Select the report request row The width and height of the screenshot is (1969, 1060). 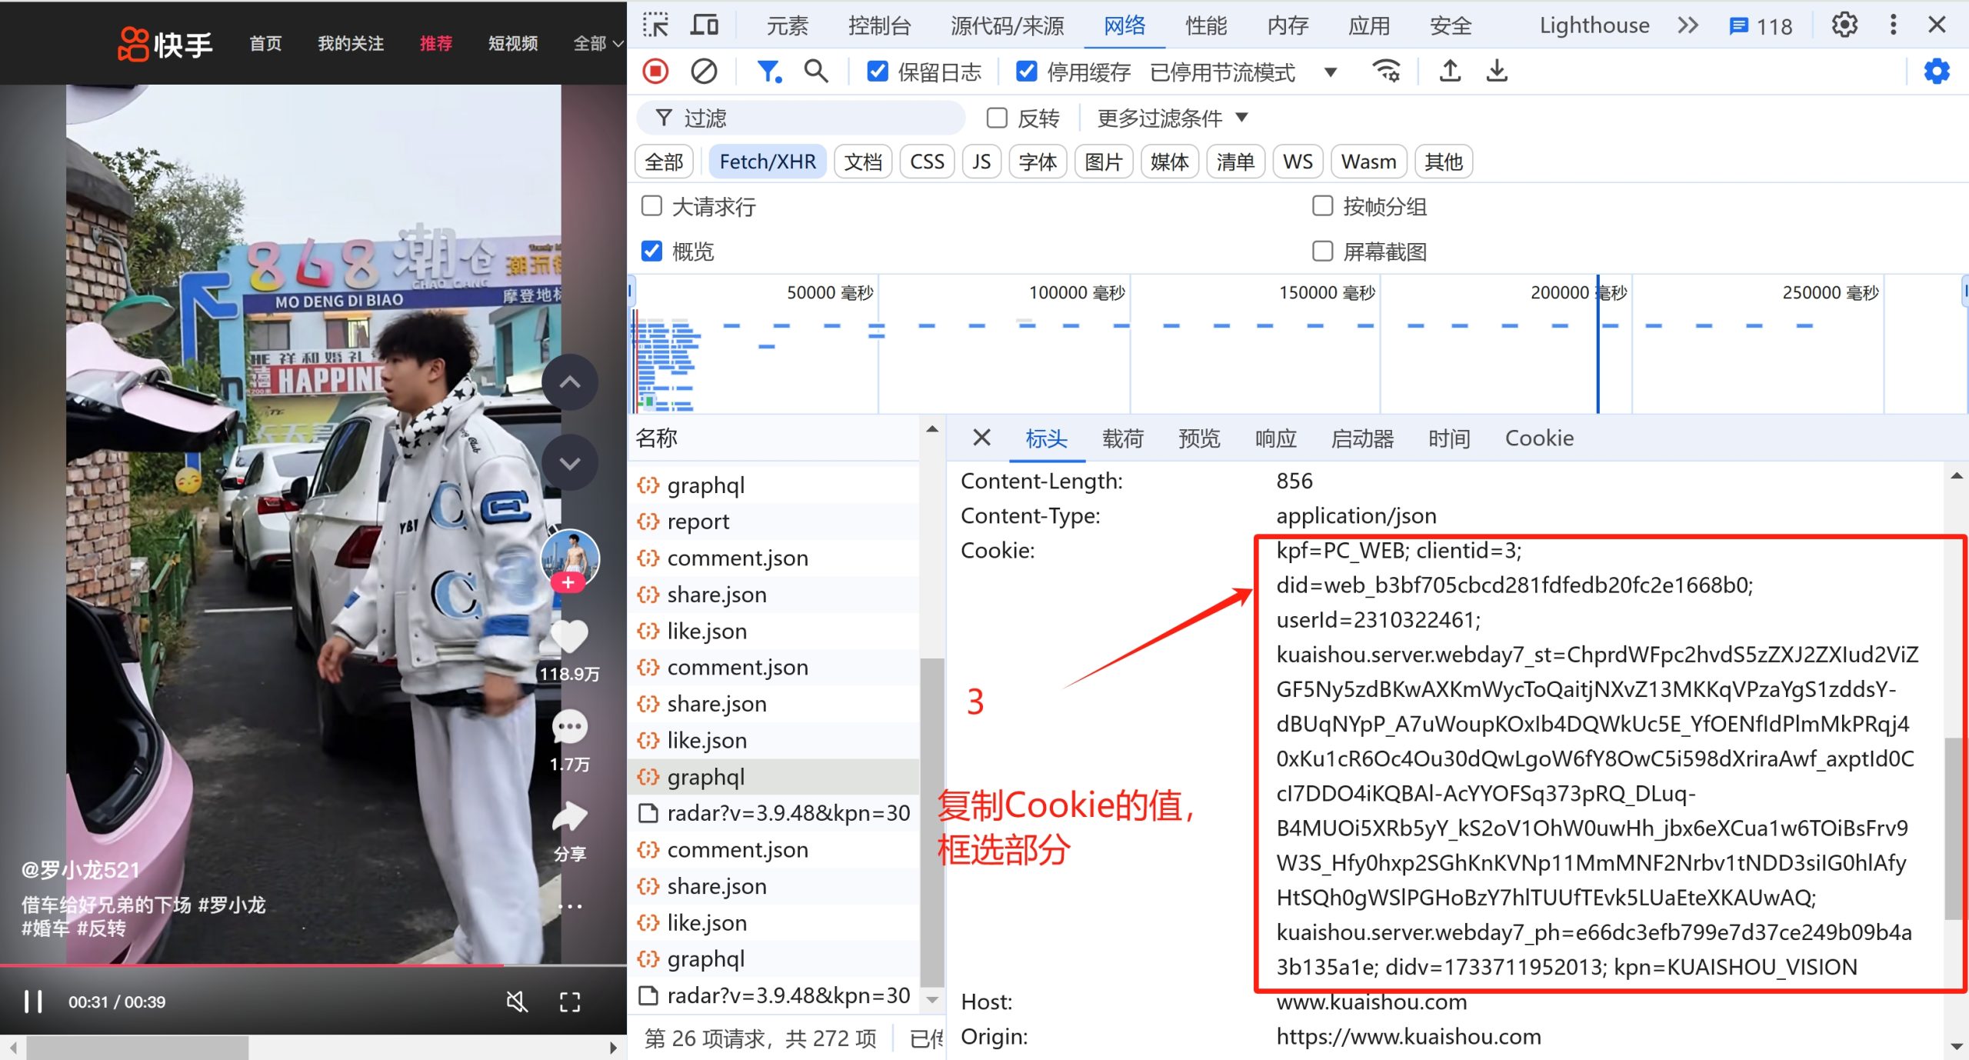click(x=775, y=522)
